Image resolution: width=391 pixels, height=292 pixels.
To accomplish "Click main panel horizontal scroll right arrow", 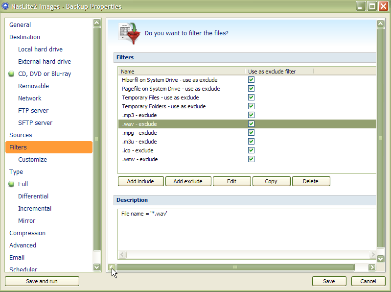I will coord(372,268).
